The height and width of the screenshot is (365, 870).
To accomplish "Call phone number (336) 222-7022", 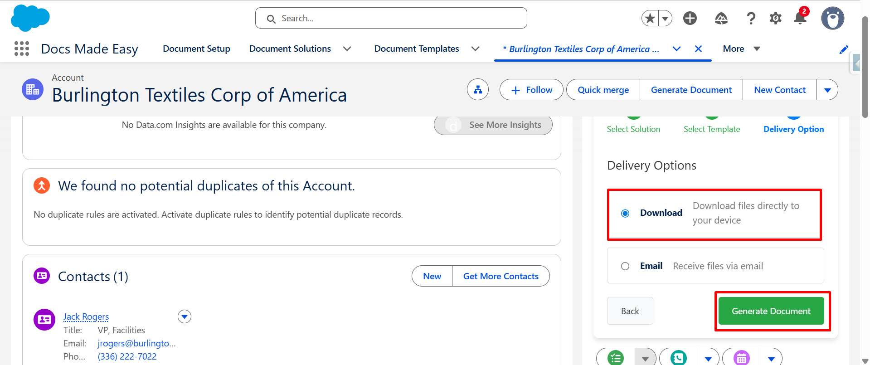I will pyautogui.click(x=127, y=356).
